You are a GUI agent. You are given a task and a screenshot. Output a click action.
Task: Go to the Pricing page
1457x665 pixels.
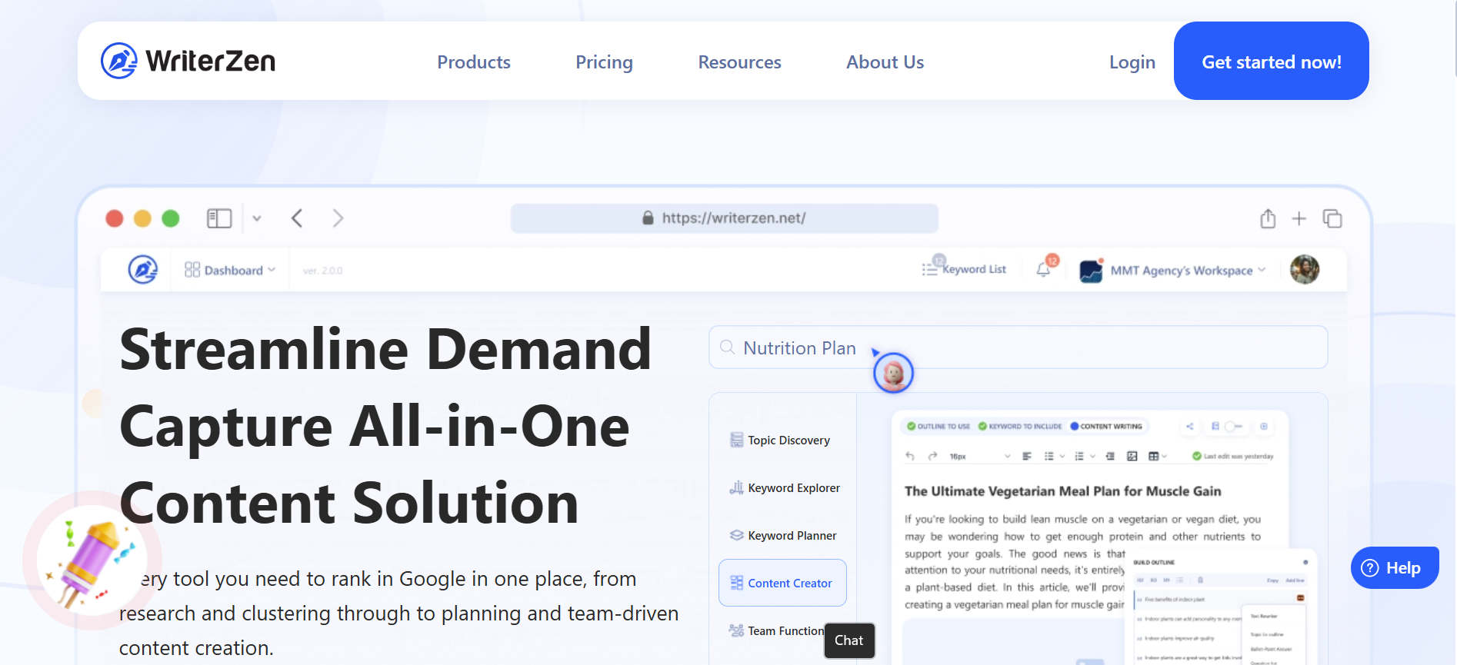(604, 62)
